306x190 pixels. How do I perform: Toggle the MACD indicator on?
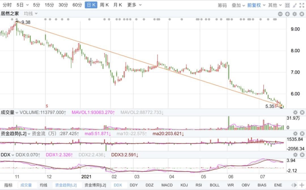pyautogui.click(x=167, y=185)
